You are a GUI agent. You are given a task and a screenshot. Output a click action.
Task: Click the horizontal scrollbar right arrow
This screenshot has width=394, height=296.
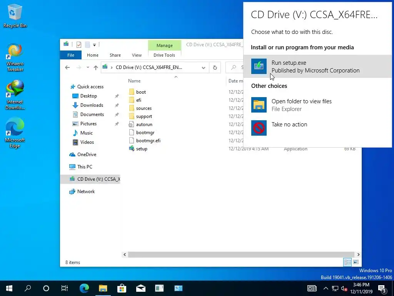coord(358,254)
